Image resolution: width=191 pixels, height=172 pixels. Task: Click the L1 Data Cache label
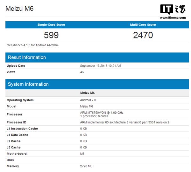pos(17,135)
